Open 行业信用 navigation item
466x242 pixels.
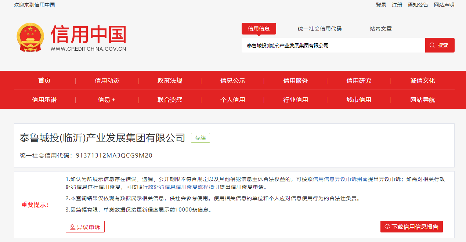(x=296, y=100)
